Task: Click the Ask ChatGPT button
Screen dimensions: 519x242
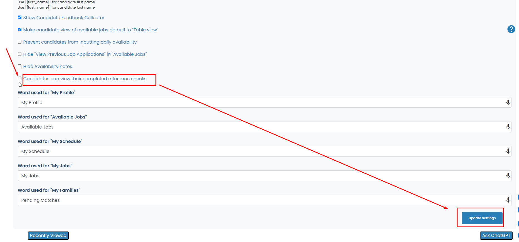Action: tap(496, 236)
